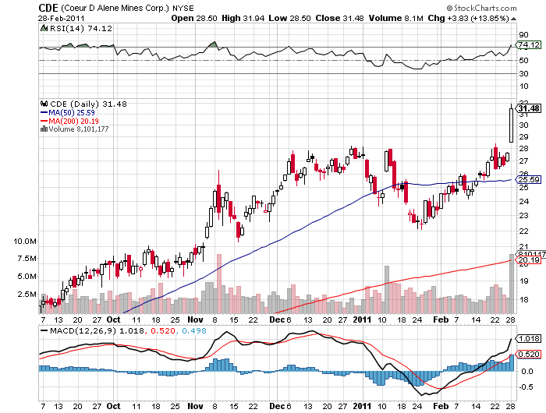The width and height of the screenshot is (546, 413).
Task: Click the green up arrow after Chg percentage
Action: 513,19
